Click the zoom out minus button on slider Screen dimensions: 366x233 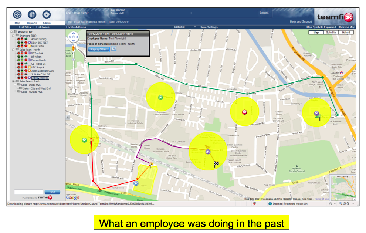73,91
